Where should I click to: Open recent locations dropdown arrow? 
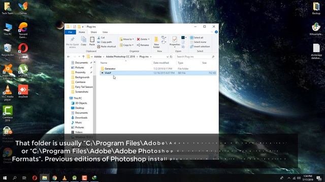click(79, 57)
